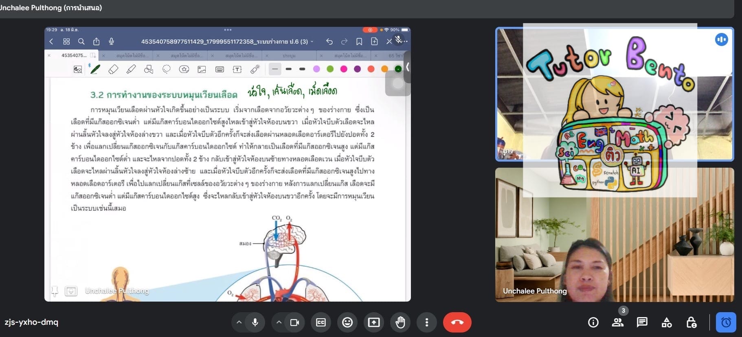The width and height of the screenshot is (742, 337).
Task: Click the pin icon on presentation
Action: pyautogui.click(x=55, y=291)
